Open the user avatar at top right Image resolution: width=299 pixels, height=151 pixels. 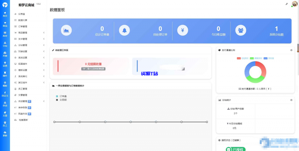[x=295, y=4]
